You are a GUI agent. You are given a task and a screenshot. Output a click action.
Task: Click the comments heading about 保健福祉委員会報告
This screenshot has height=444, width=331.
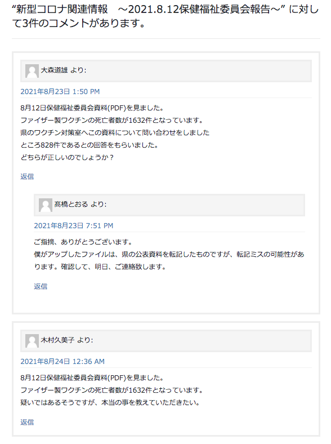165,16
